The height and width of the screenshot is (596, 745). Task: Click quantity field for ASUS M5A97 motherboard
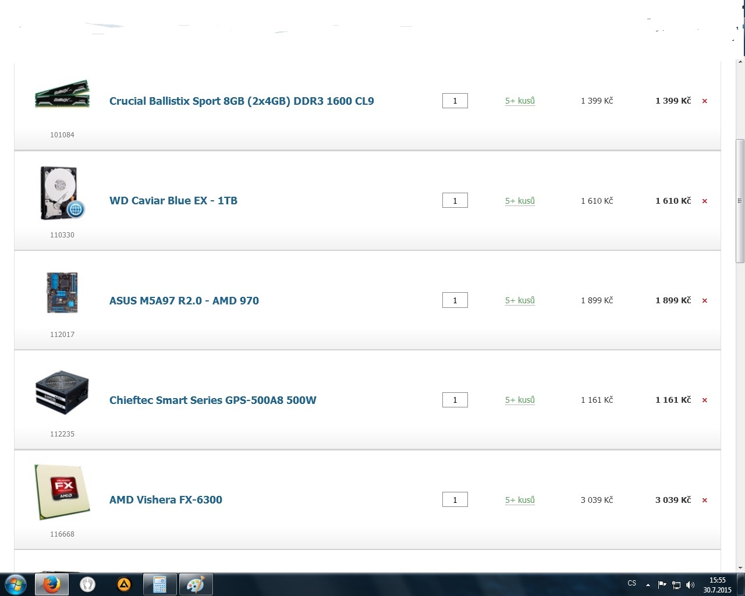click(455, 300)
